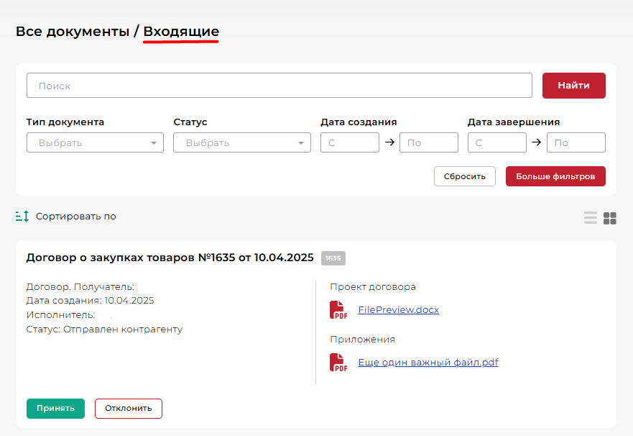Switch to grid view layout

coord(610,218)
